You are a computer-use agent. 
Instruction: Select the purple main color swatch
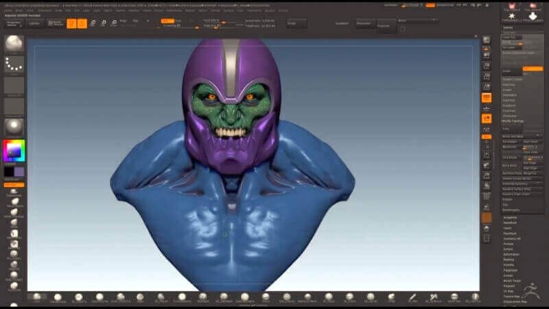pyautogui.click(x=19, y=171)
